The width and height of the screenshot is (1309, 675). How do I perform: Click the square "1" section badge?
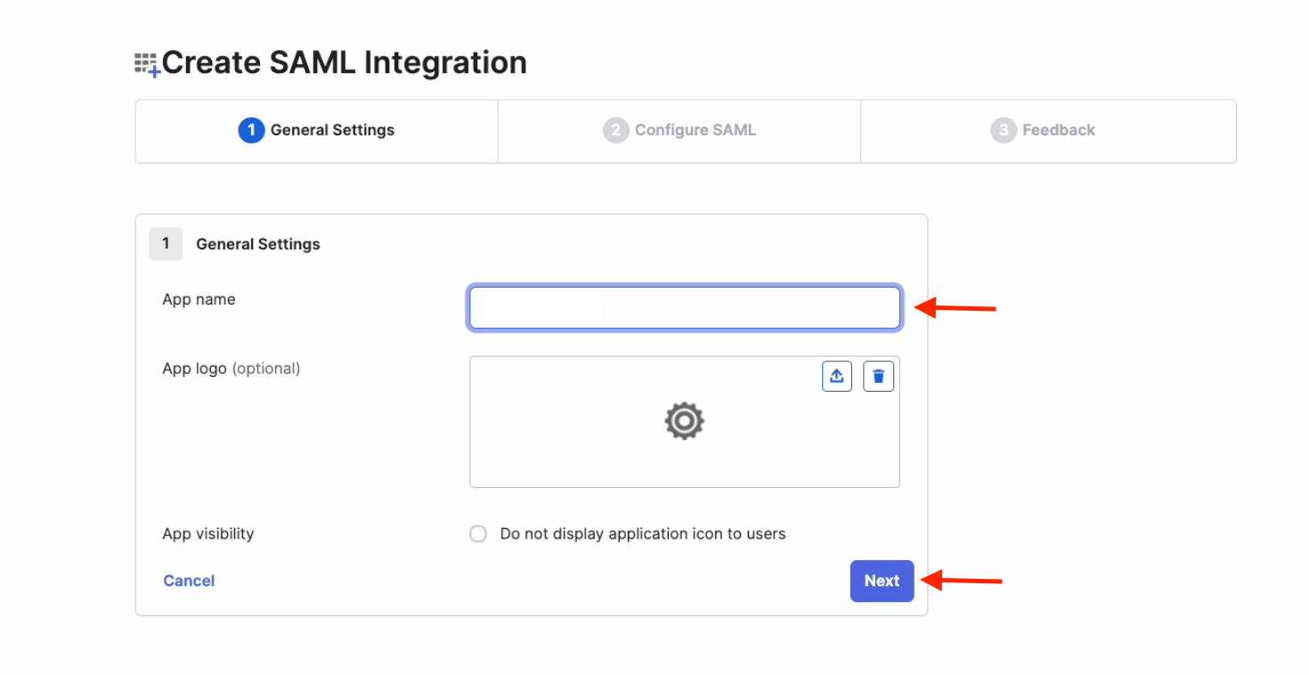pos(166,244)
